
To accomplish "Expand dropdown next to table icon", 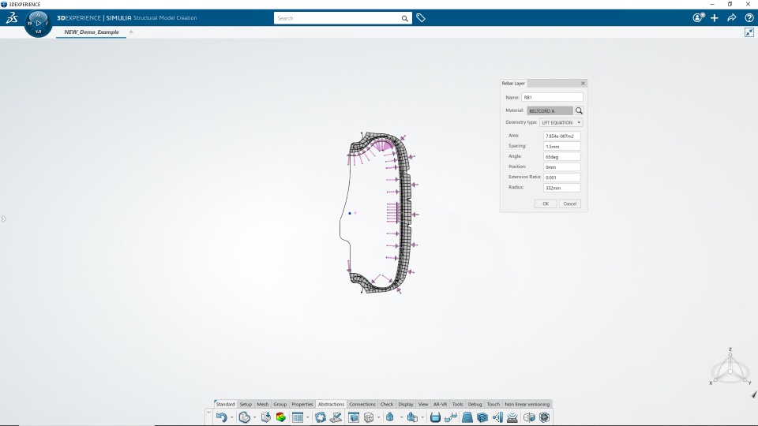I will (307, 417).
